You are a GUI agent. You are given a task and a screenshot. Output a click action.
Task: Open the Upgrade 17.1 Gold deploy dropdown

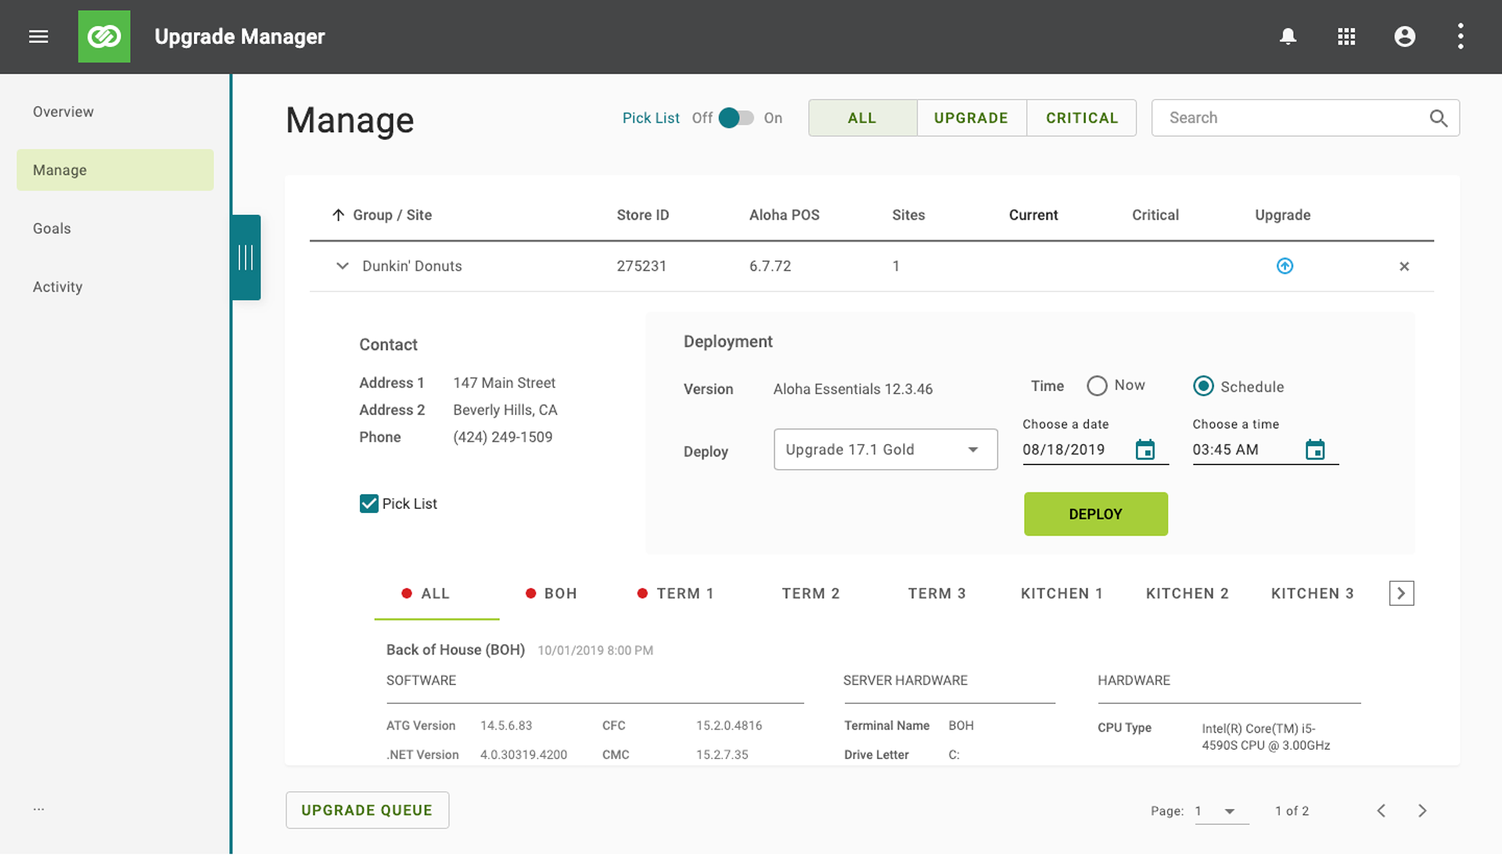886,449
